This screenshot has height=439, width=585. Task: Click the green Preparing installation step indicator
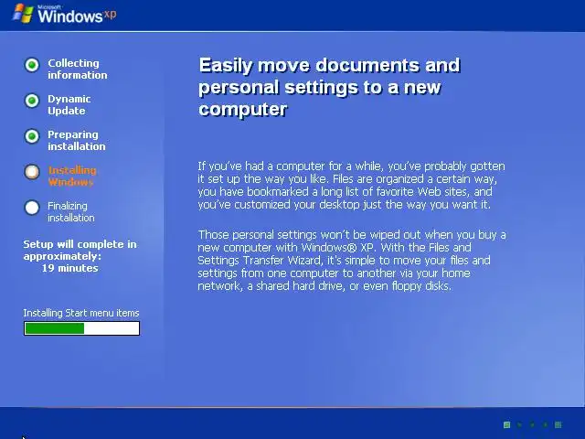tap(32, 136)
